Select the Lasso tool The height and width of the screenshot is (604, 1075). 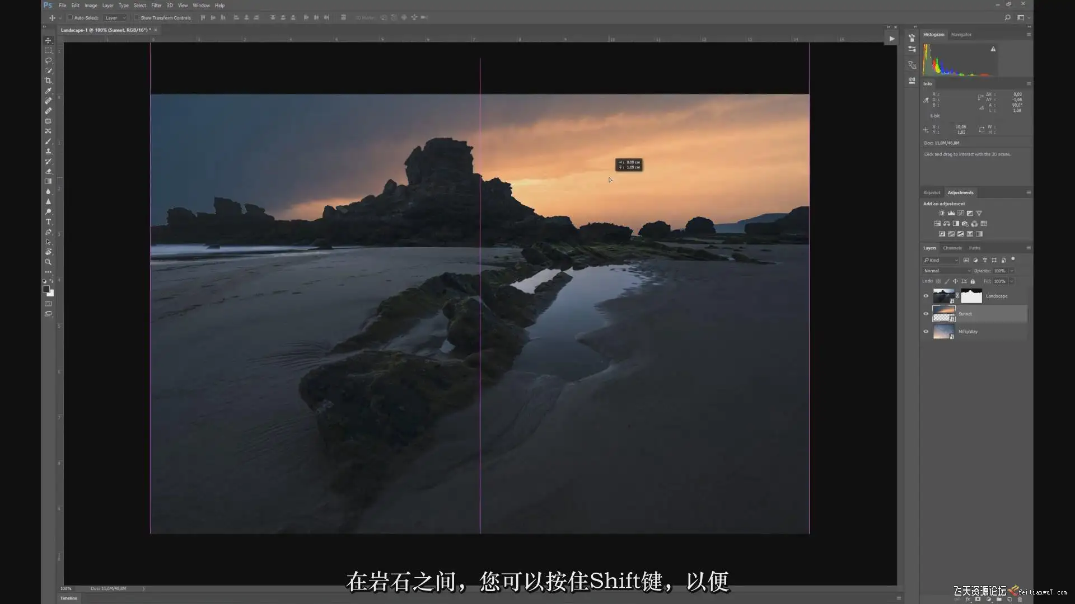[x=48, y=60]
